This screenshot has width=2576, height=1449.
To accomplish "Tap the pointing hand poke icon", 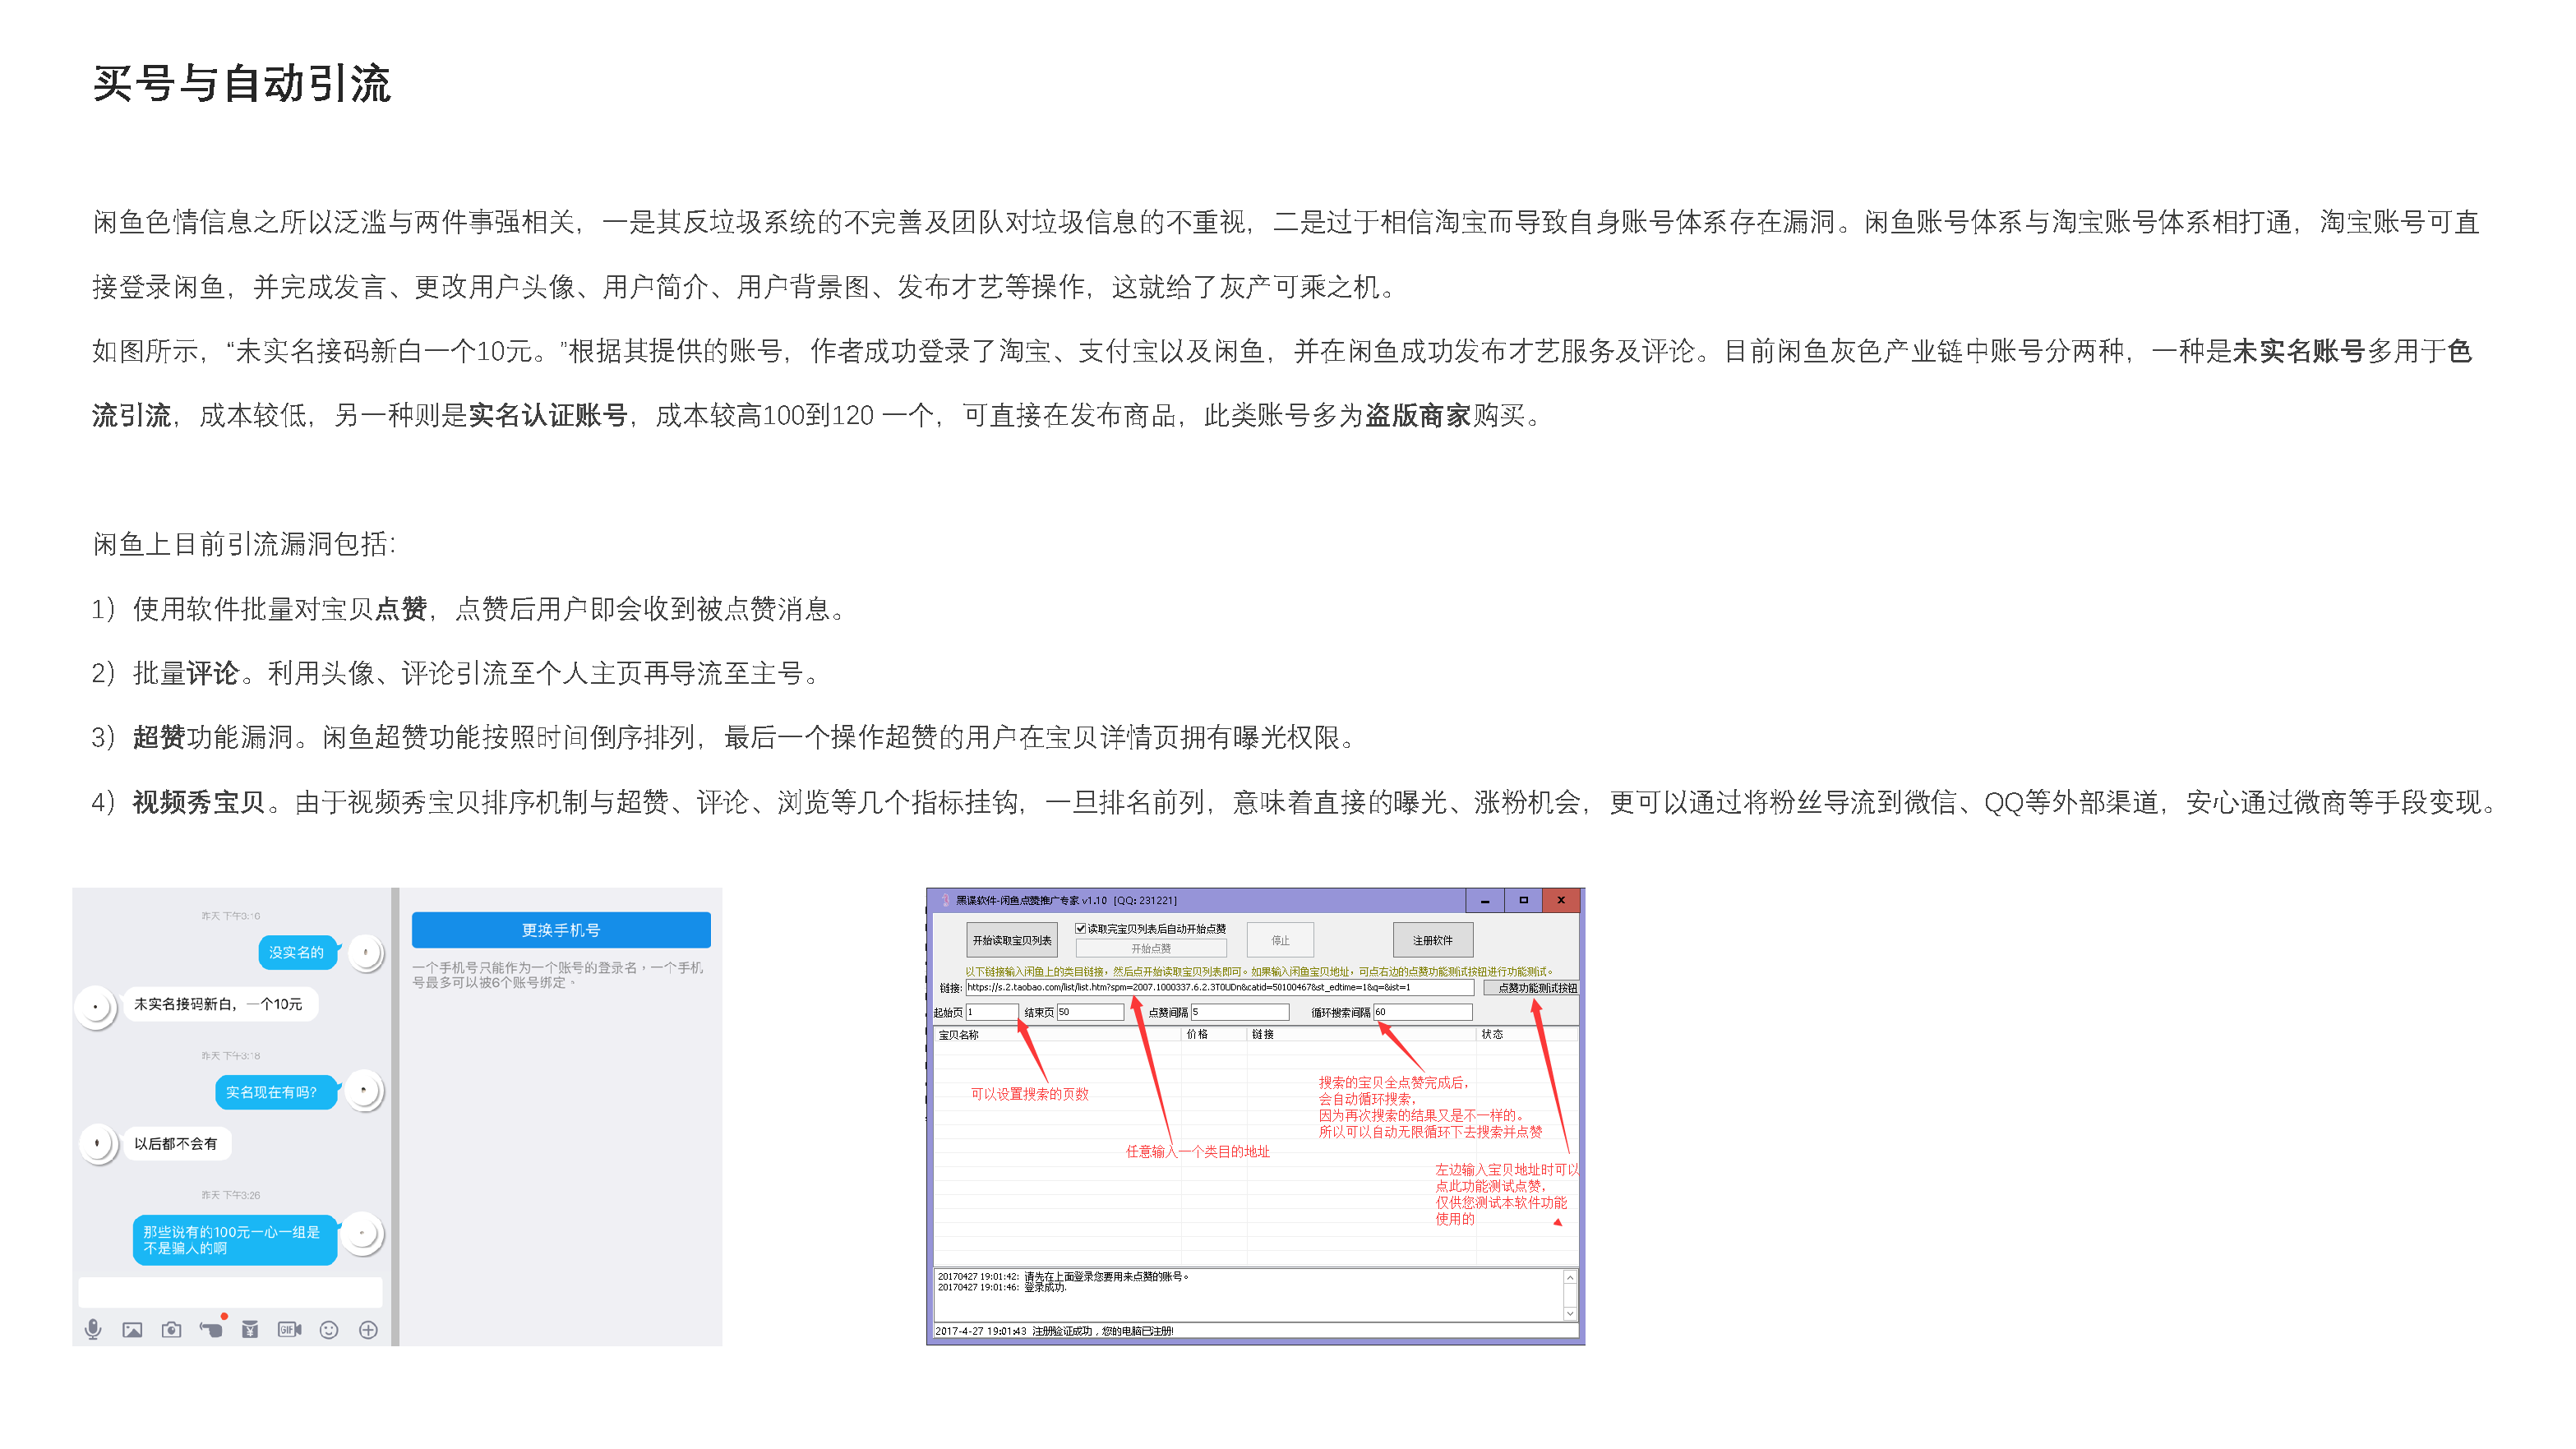I will coord(211,1329).
